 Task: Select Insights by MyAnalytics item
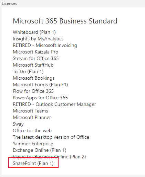click(x=38, y=39)
